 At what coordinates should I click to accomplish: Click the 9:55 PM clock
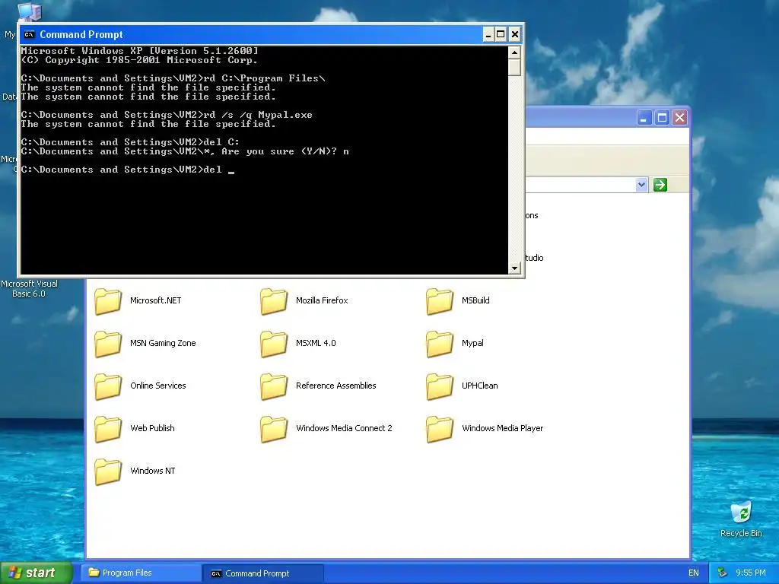pyautogui.click(x=750, y=573)
